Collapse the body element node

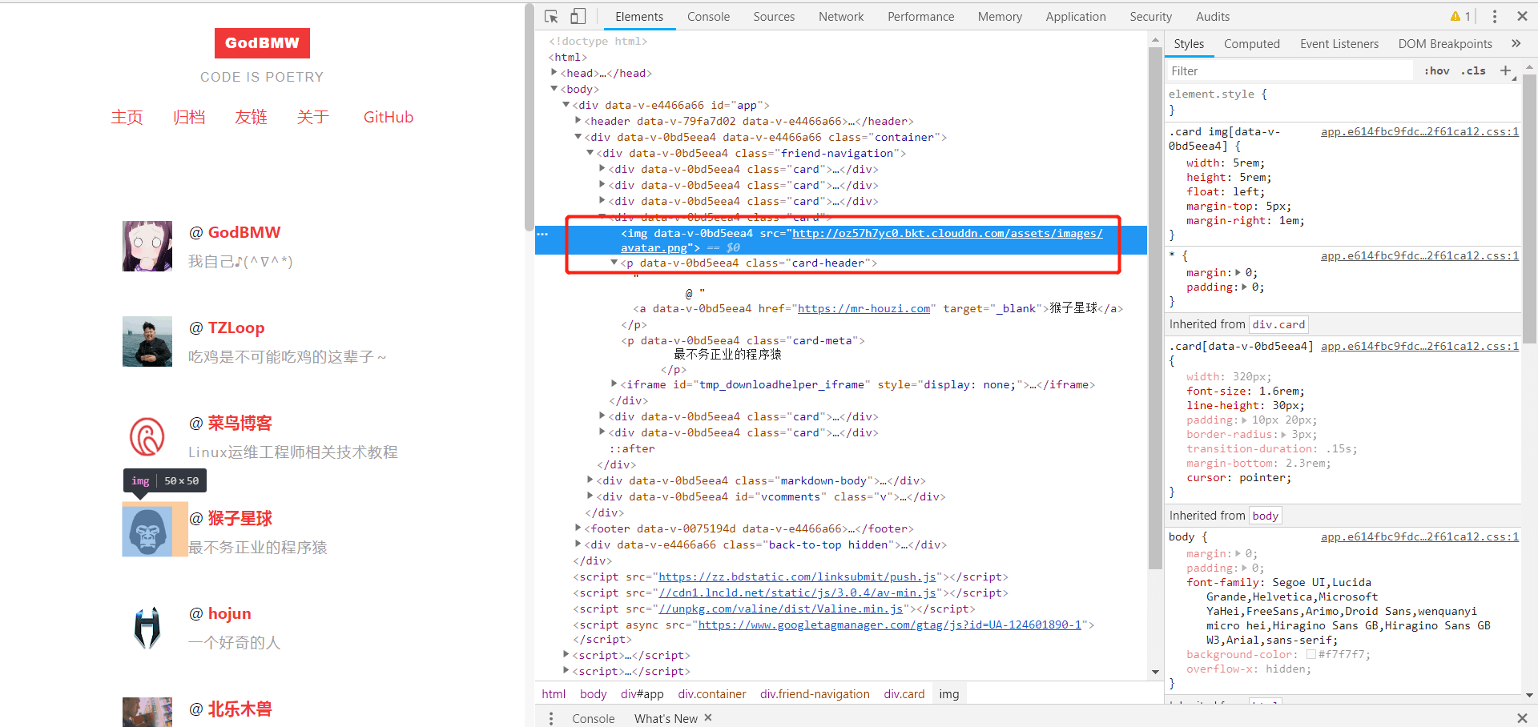point(554,88)
